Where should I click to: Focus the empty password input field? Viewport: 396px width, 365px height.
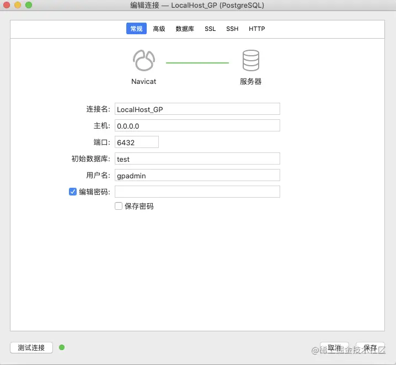click(197, 192)
